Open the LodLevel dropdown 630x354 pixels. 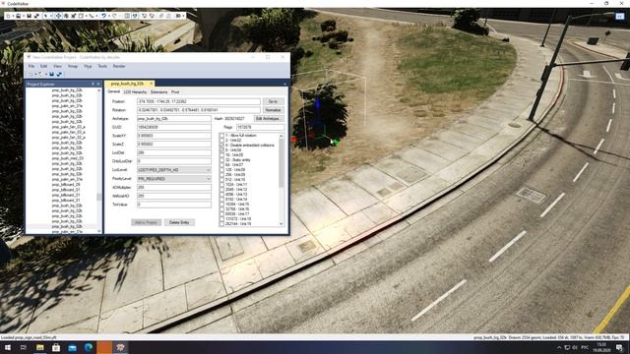[208, 170]
